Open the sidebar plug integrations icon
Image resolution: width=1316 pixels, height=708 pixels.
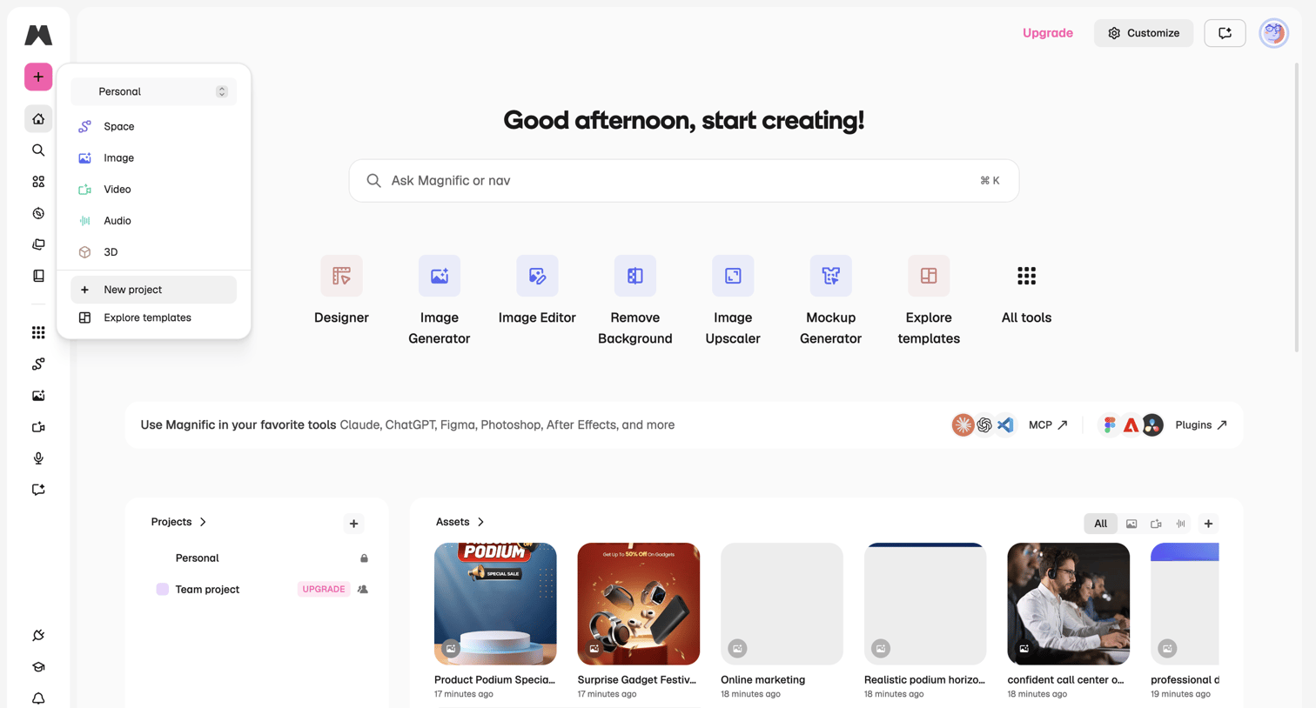(38, 636)
